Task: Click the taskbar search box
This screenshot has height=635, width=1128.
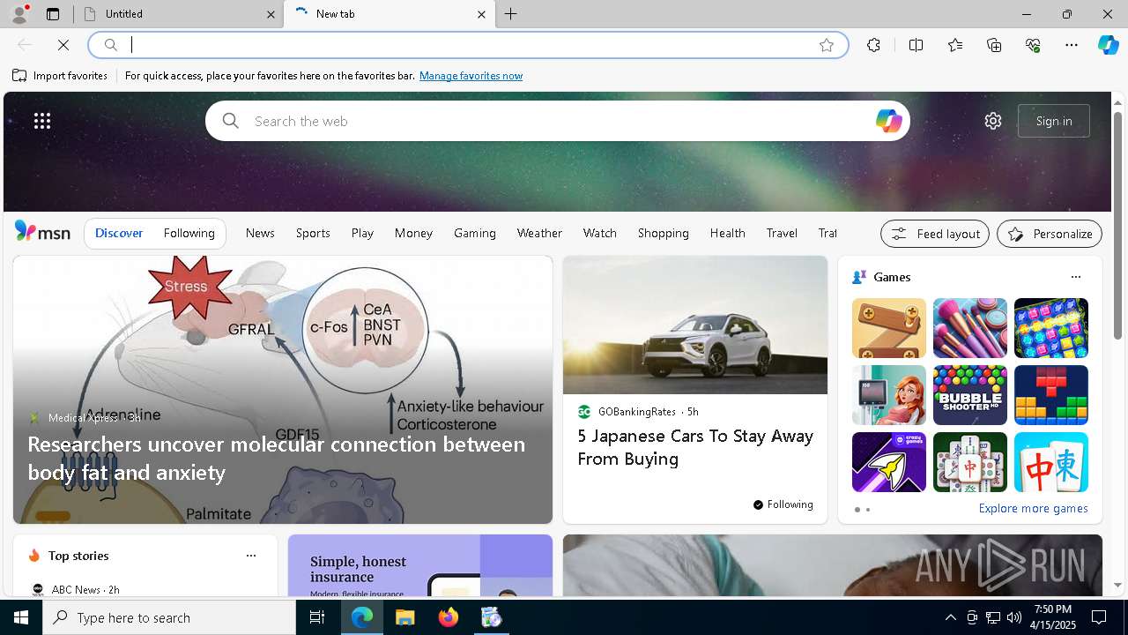Action: 169,617
